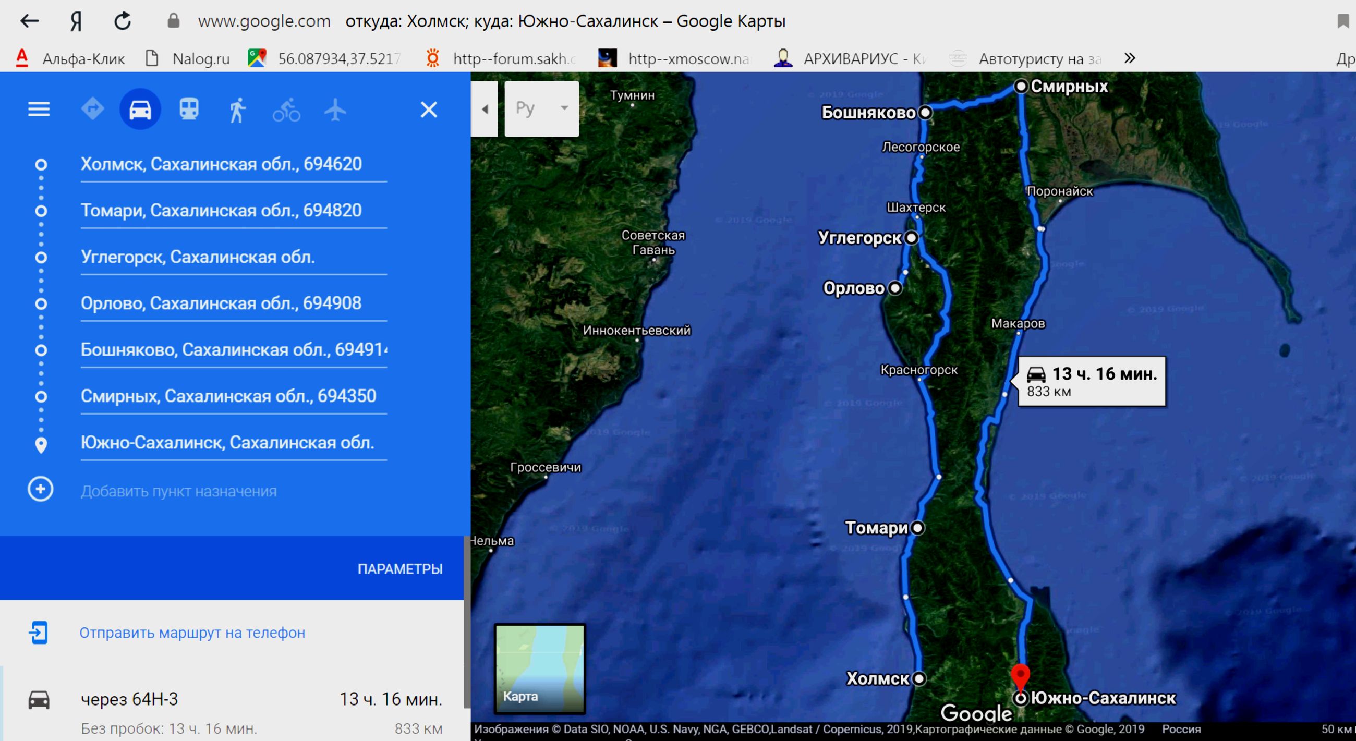
Task: Click the add destination plus icon
Action: [41, 489]
